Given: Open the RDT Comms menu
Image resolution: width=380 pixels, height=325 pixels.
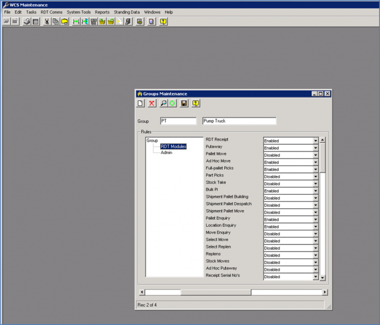Looking at the screenshot, I should [52, 12].
